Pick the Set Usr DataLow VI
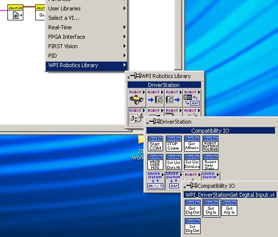Image resolution: width=278 pixels, height=237 pixels. tap(192, 162)
